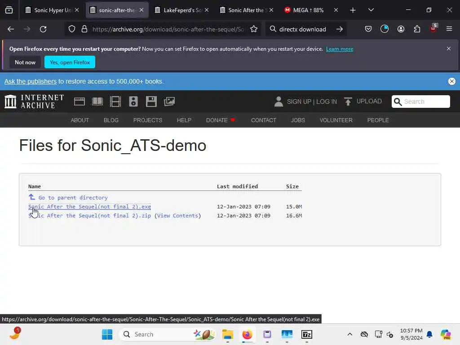Click the Firefox View icon
Image resolution: width=460 pixels, height=345 pixels.
[x=9, y=10]
